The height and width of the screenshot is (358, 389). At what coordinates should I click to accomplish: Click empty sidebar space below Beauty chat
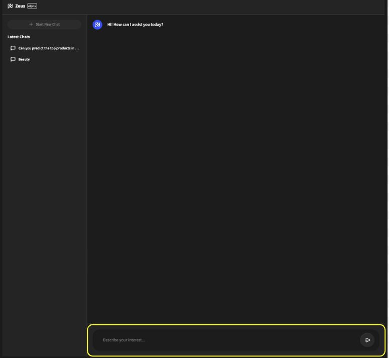coord(44,201)
